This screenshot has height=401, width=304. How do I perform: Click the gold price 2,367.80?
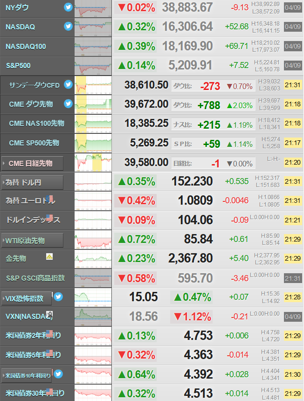tap(190, 258)
